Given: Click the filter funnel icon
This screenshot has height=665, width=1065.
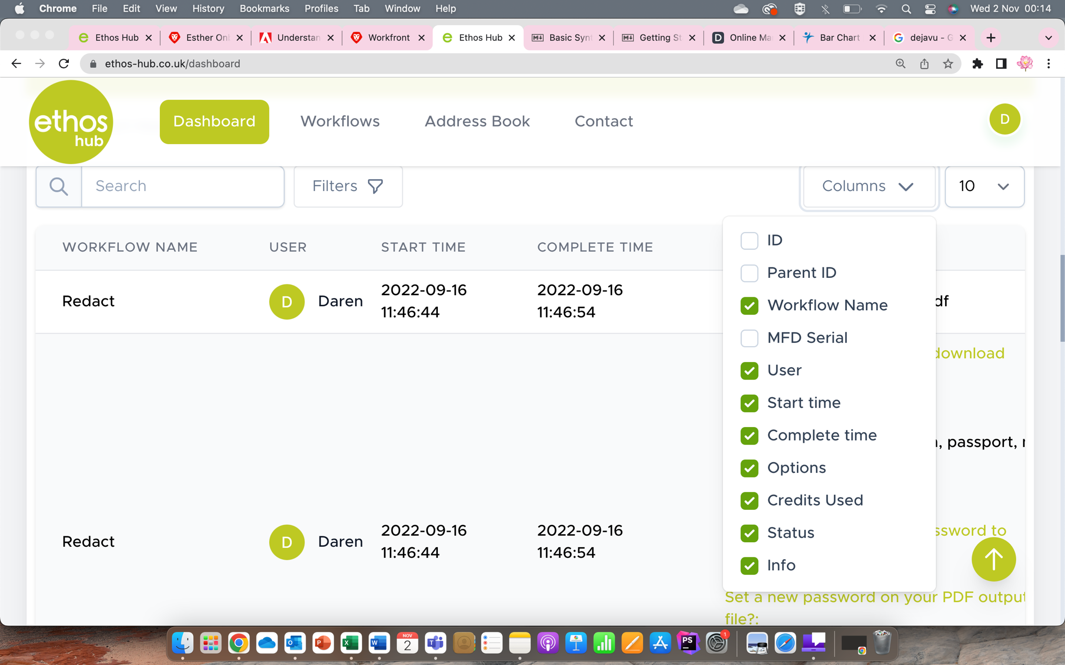Looking at the screenshot, I should point(375,186).
